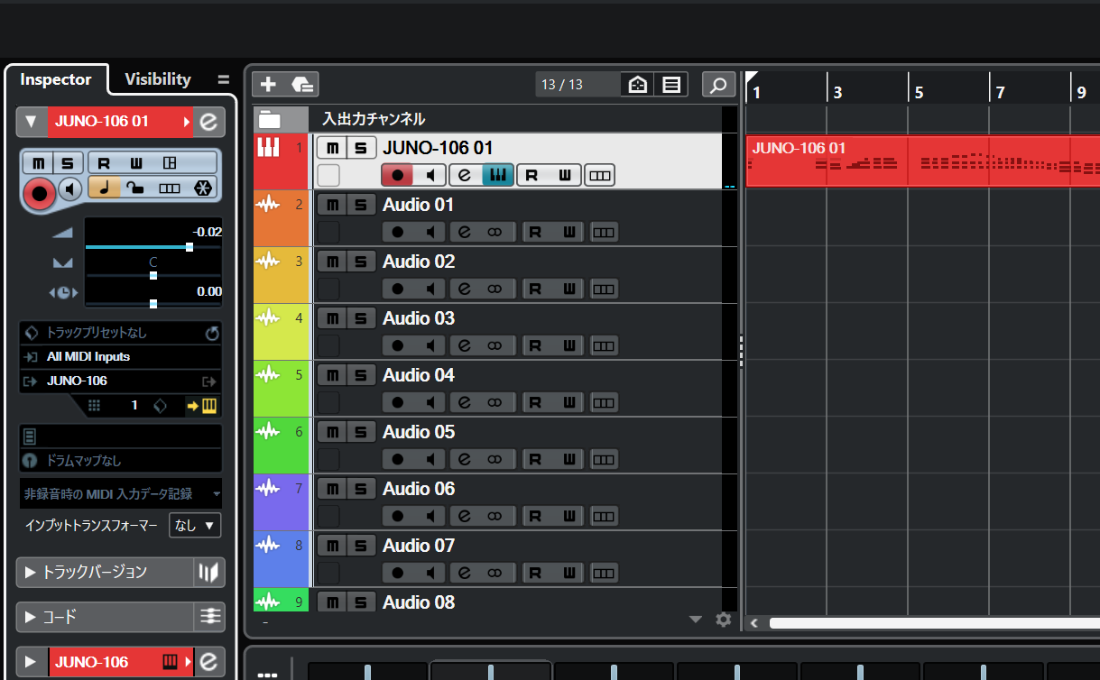Enable Read automation on Audio 07
The height and width of the screenshot is (680, 1100).
pos(534,573)
